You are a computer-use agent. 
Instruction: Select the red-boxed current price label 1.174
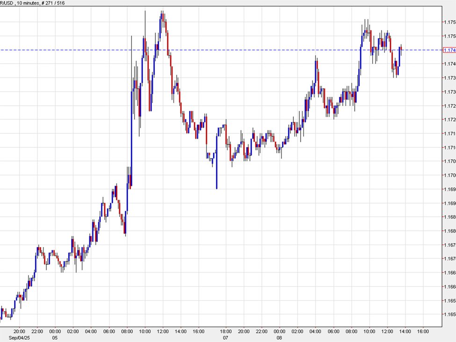(449, 50)
